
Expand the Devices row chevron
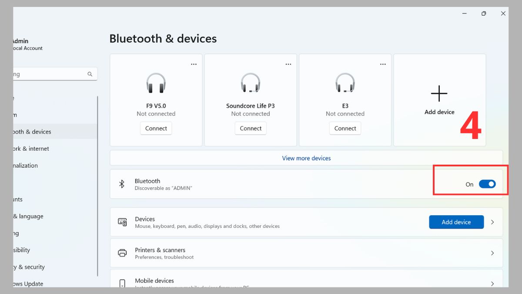tap(492, 222)
